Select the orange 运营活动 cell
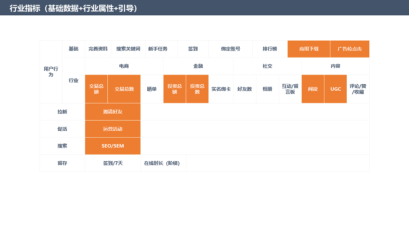The image size is (409, 230). tap(113, 129)
